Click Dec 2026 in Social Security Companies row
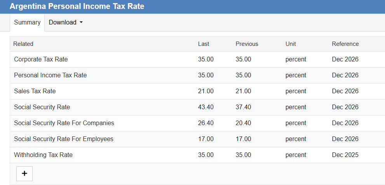Viewport: 385px width, 185px height. [x=345, y=123]
